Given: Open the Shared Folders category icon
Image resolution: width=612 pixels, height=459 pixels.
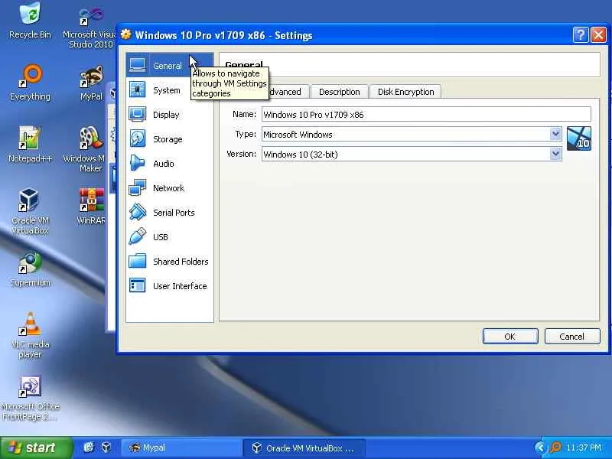Looking at the screenshot, I should click(x=138, y=261).
